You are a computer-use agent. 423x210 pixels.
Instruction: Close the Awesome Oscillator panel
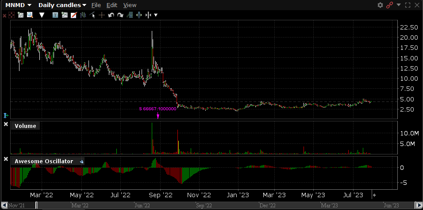coord(6,159)
